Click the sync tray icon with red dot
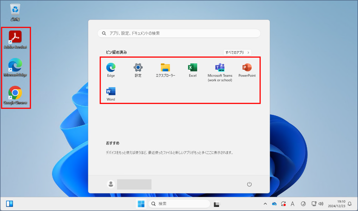358x211 pixels. tap(283, 204)
